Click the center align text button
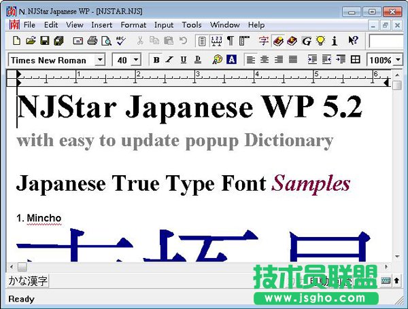Image resolution: width=408 pixels, height=309 pixels. pos(265,60)
